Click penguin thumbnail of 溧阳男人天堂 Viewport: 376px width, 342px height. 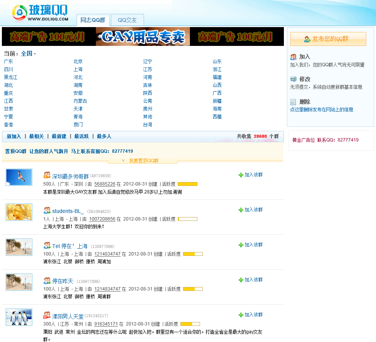(x=19, y=317)
